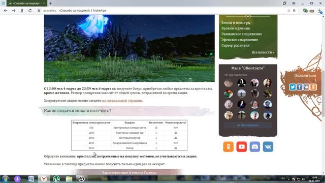Screen dimensions: 325x183
Task: Open the blue VK community button
Action: [x=268, y=147]
